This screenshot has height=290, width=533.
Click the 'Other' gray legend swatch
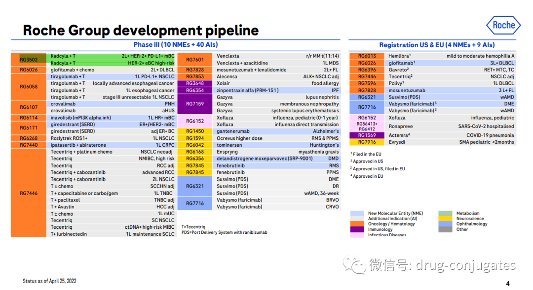[445, 229]
